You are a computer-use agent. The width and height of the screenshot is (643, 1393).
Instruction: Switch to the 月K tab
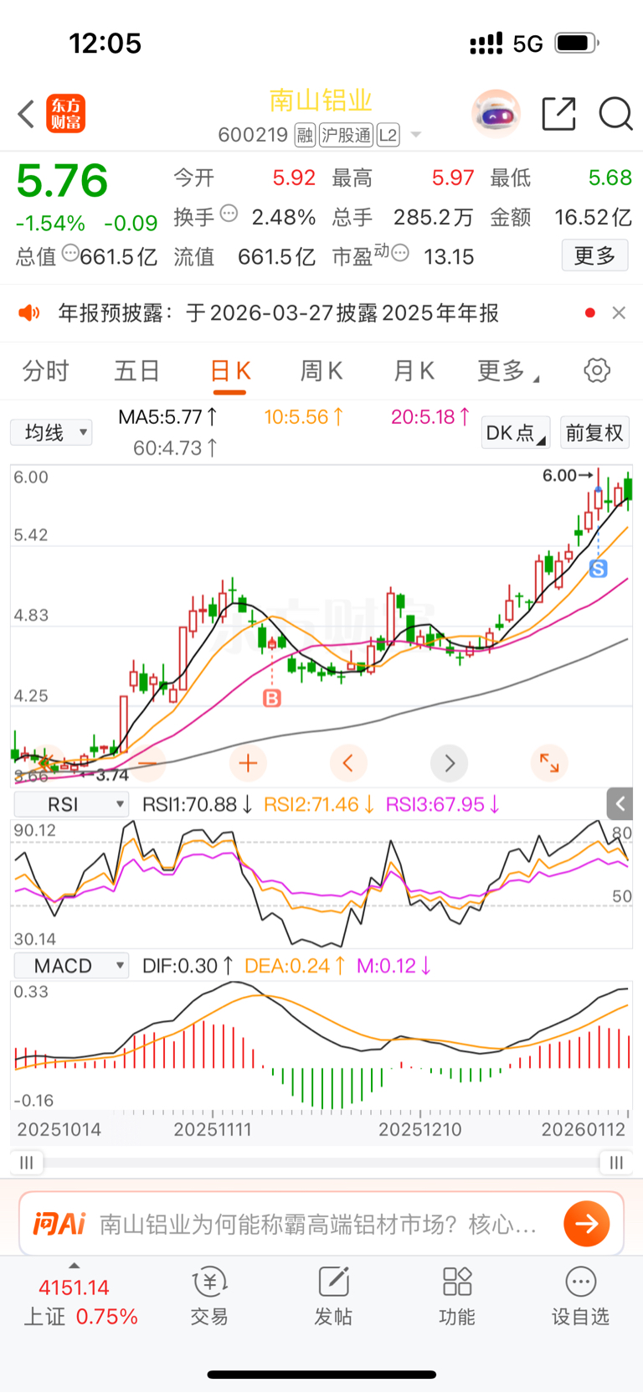coord(414,370)
